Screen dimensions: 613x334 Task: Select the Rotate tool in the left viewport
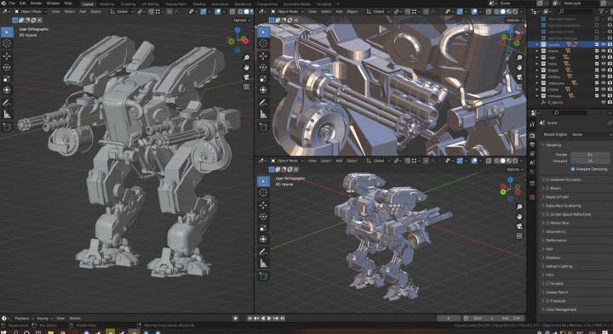[x=7, y=67]
